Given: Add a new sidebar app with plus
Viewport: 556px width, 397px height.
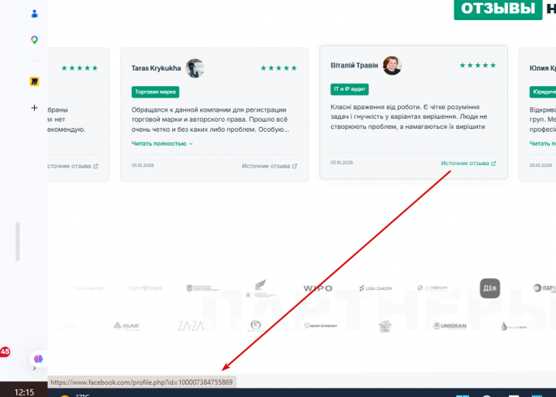Looking at the screenshot, I should tap(34, 108).
